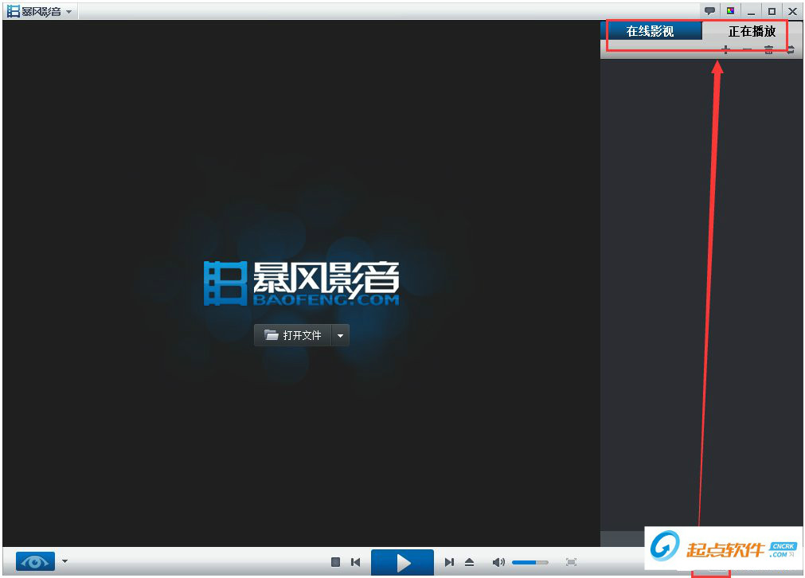
Task: Switch to the 正在播放 tab
Action: pyautogui.click(x=752, y=31)
